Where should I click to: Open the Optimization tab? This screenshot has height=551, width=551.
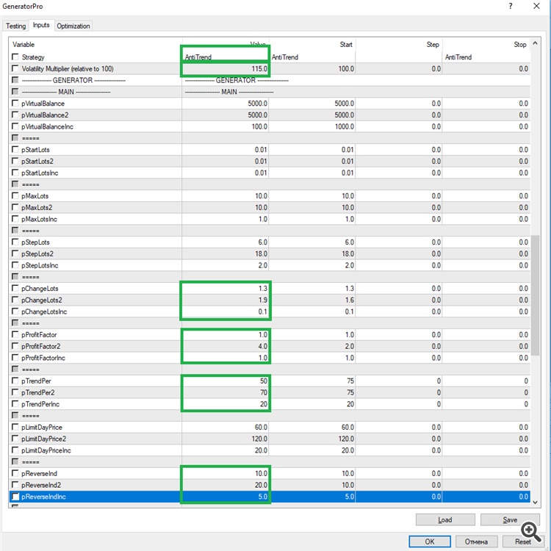73,26
